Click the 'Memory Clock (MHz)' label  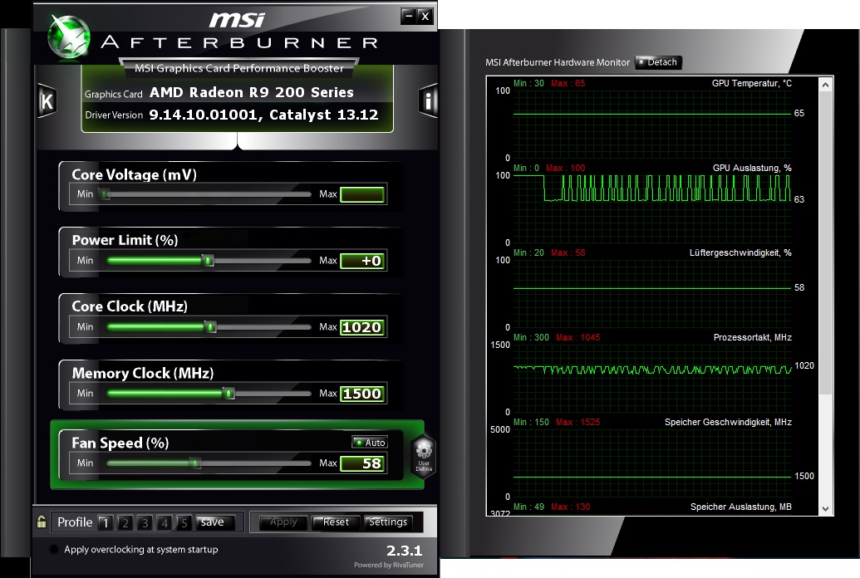pos(143,373)
